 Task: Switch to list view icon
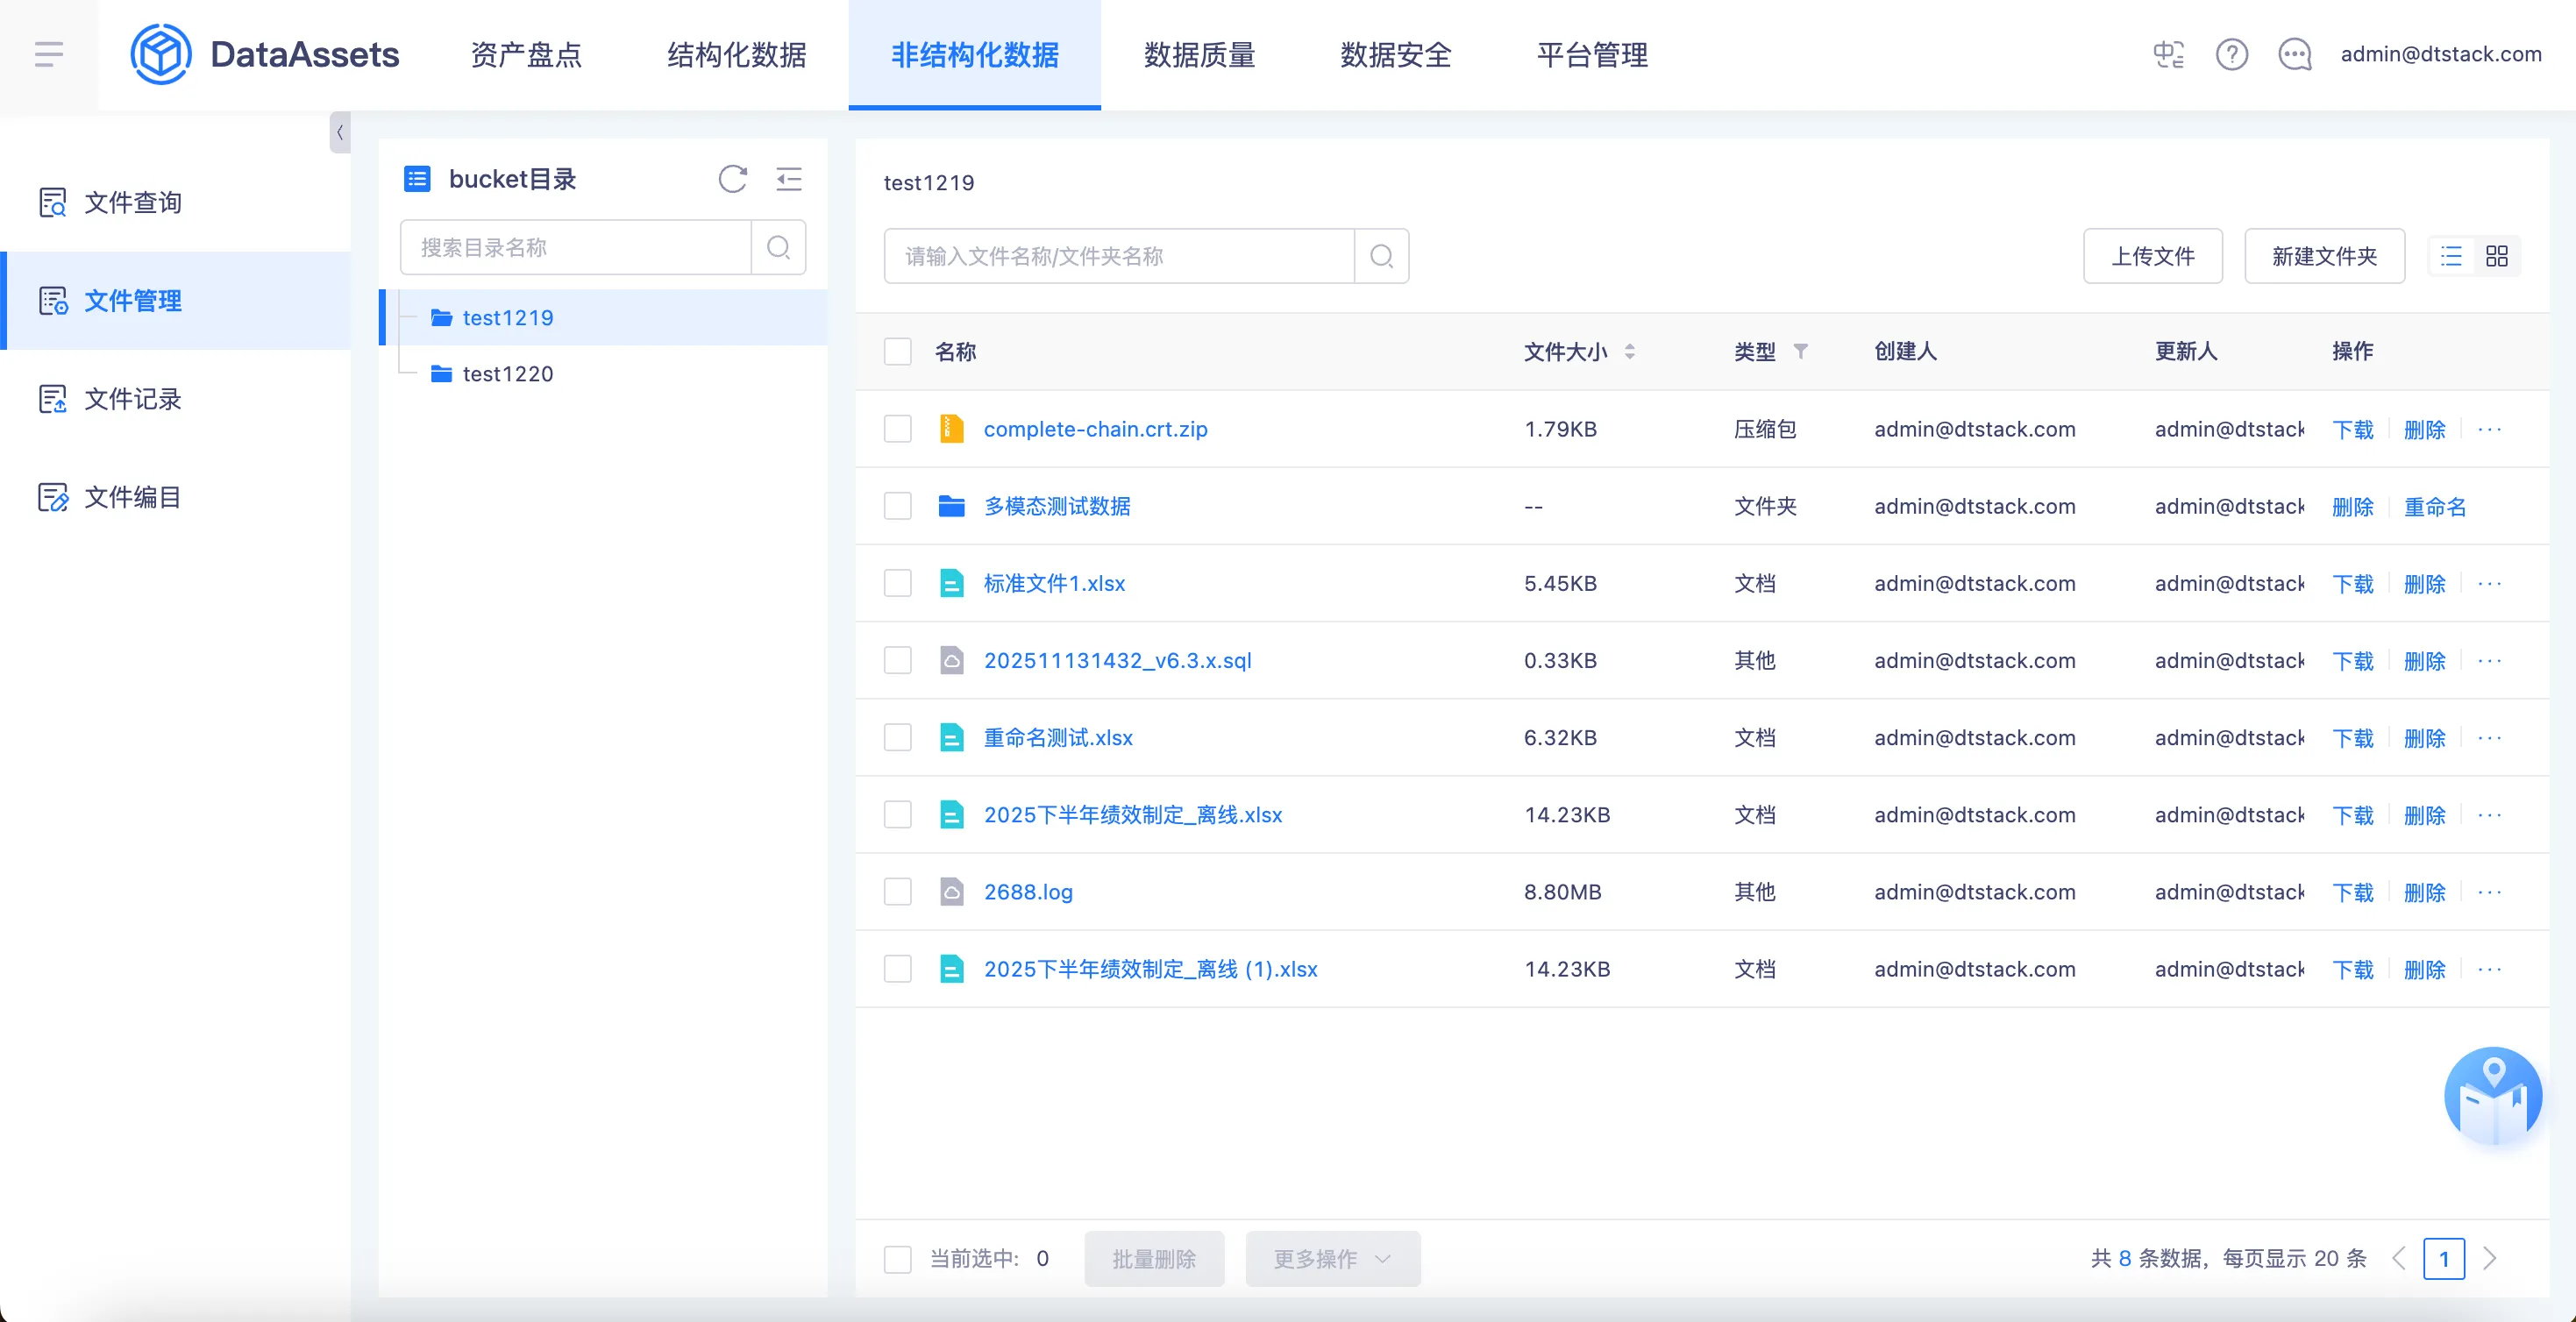click(2451, 256)
